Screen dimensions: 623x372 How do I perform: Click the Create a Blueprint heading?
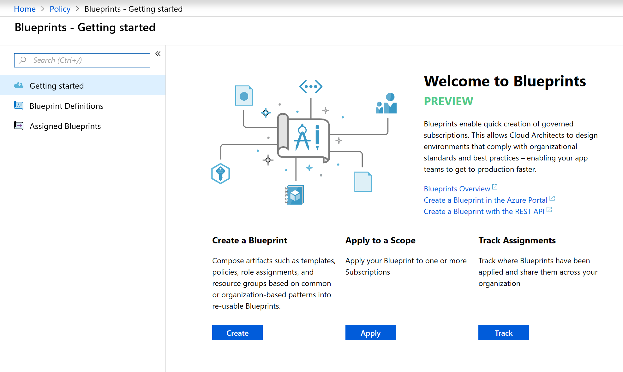[249, 240]
